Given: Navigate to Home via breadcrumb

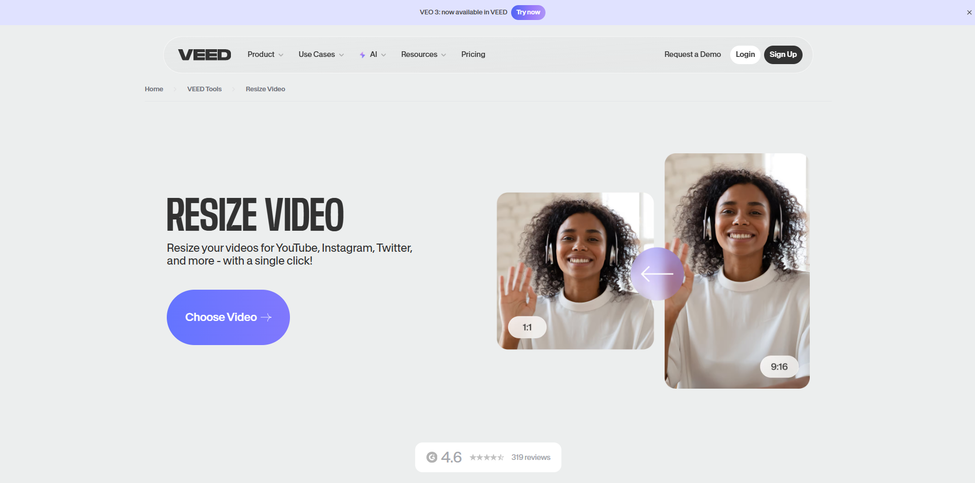Looking at the screenshot, I should tap(153, 89).
